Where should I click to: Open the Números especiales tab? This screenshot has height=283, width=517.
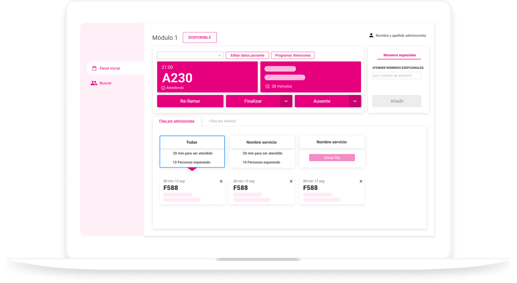pyautogui.click(x=399, y=55)
